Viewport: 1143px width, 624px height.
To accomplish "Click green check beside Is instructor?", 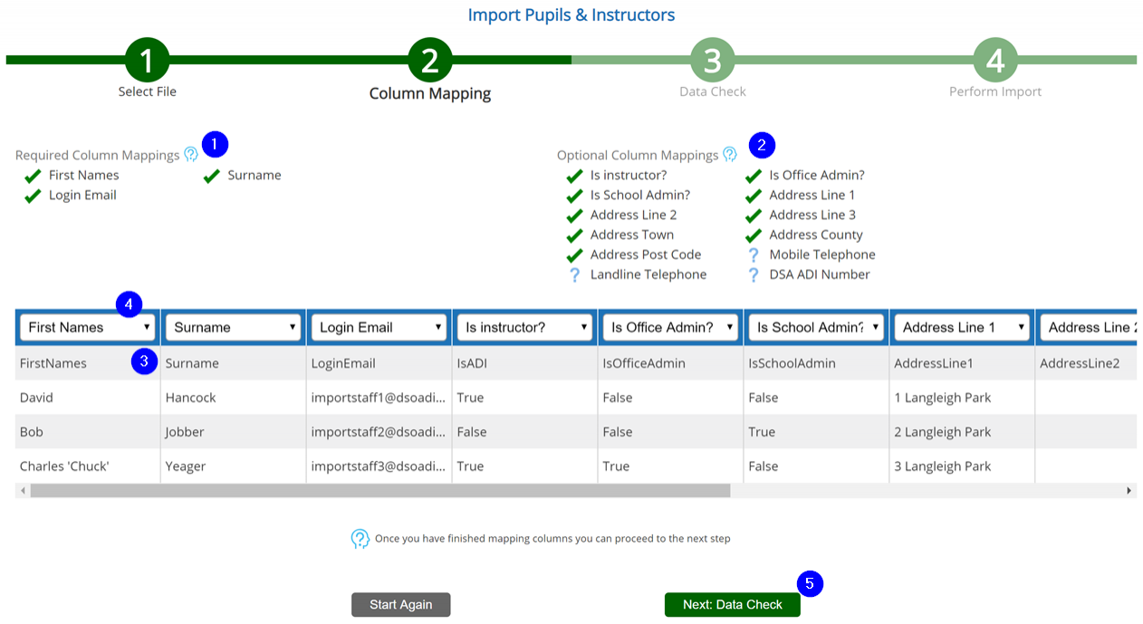I will (574, 176).
